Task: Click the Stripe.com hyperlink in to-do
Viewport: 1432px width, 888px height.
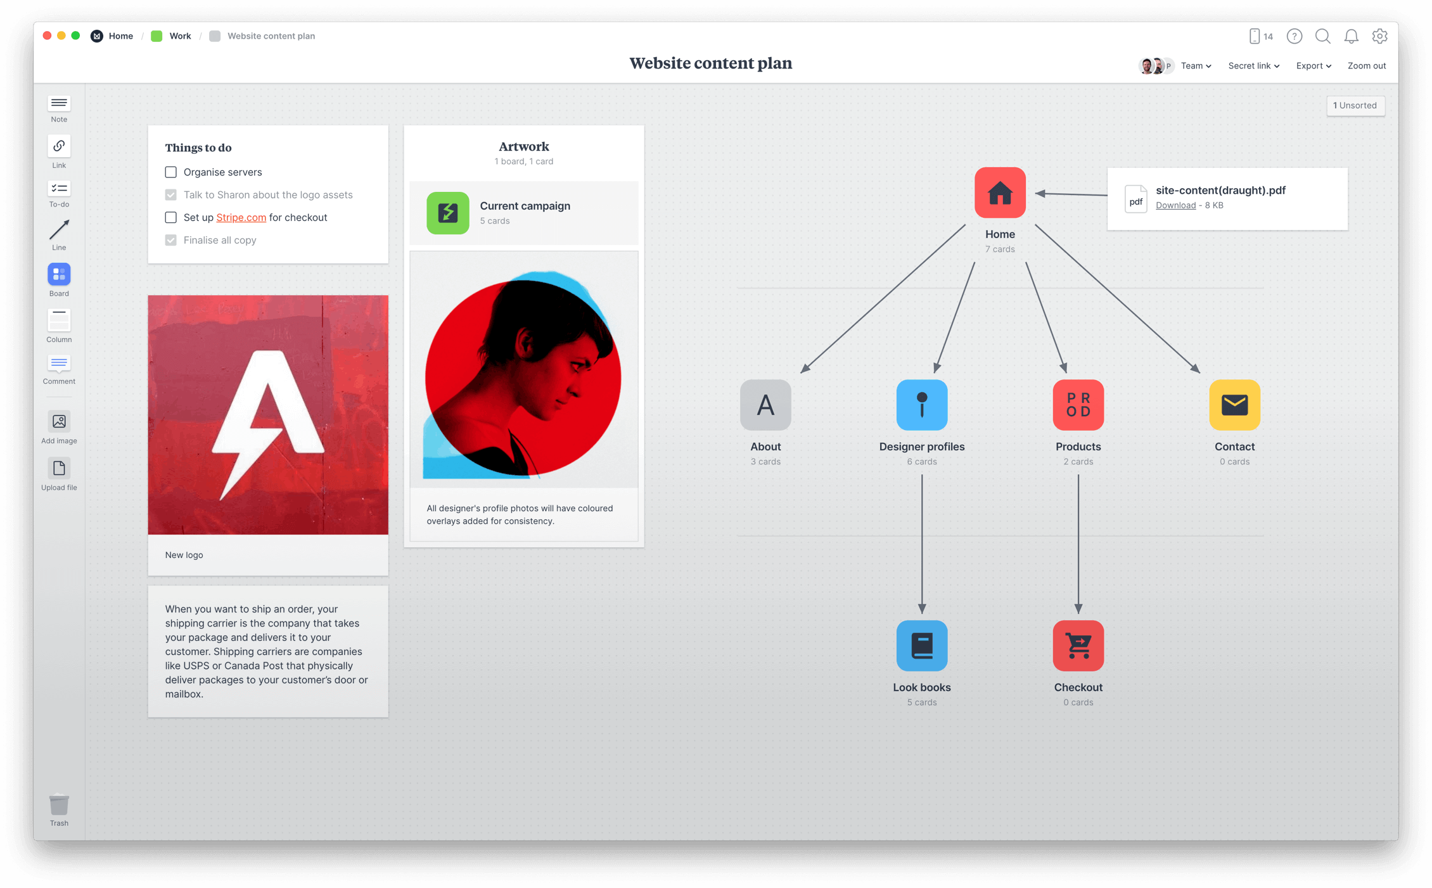Action: coord(240,217)
